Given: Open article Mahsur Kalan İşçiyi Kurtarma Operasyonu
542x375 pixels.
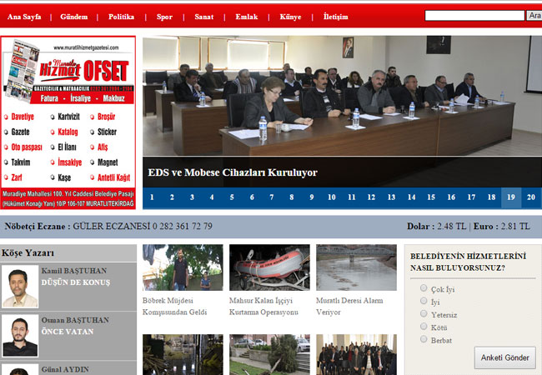Looking at the screenshot, I should click(x=263, y=307).
